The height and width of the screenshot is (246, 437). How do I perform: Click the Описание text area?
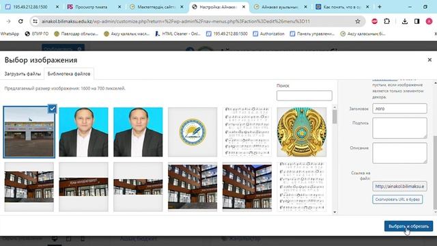[399, 153]
